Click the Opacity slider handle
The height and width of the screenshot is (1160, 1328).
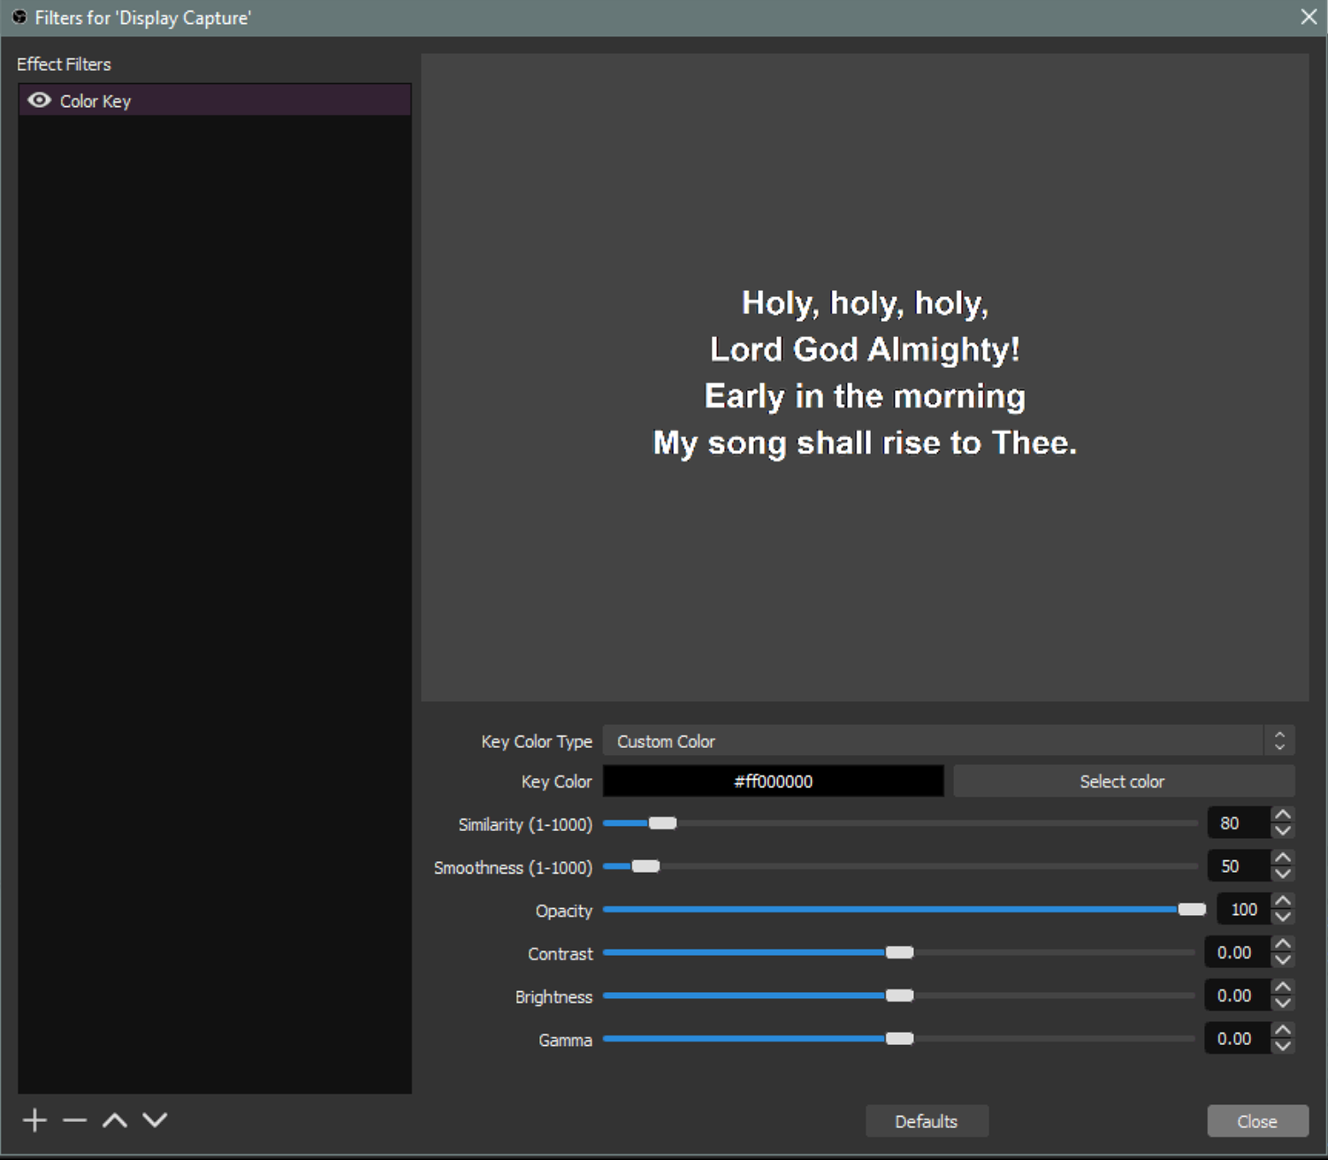coord(1191,910)
